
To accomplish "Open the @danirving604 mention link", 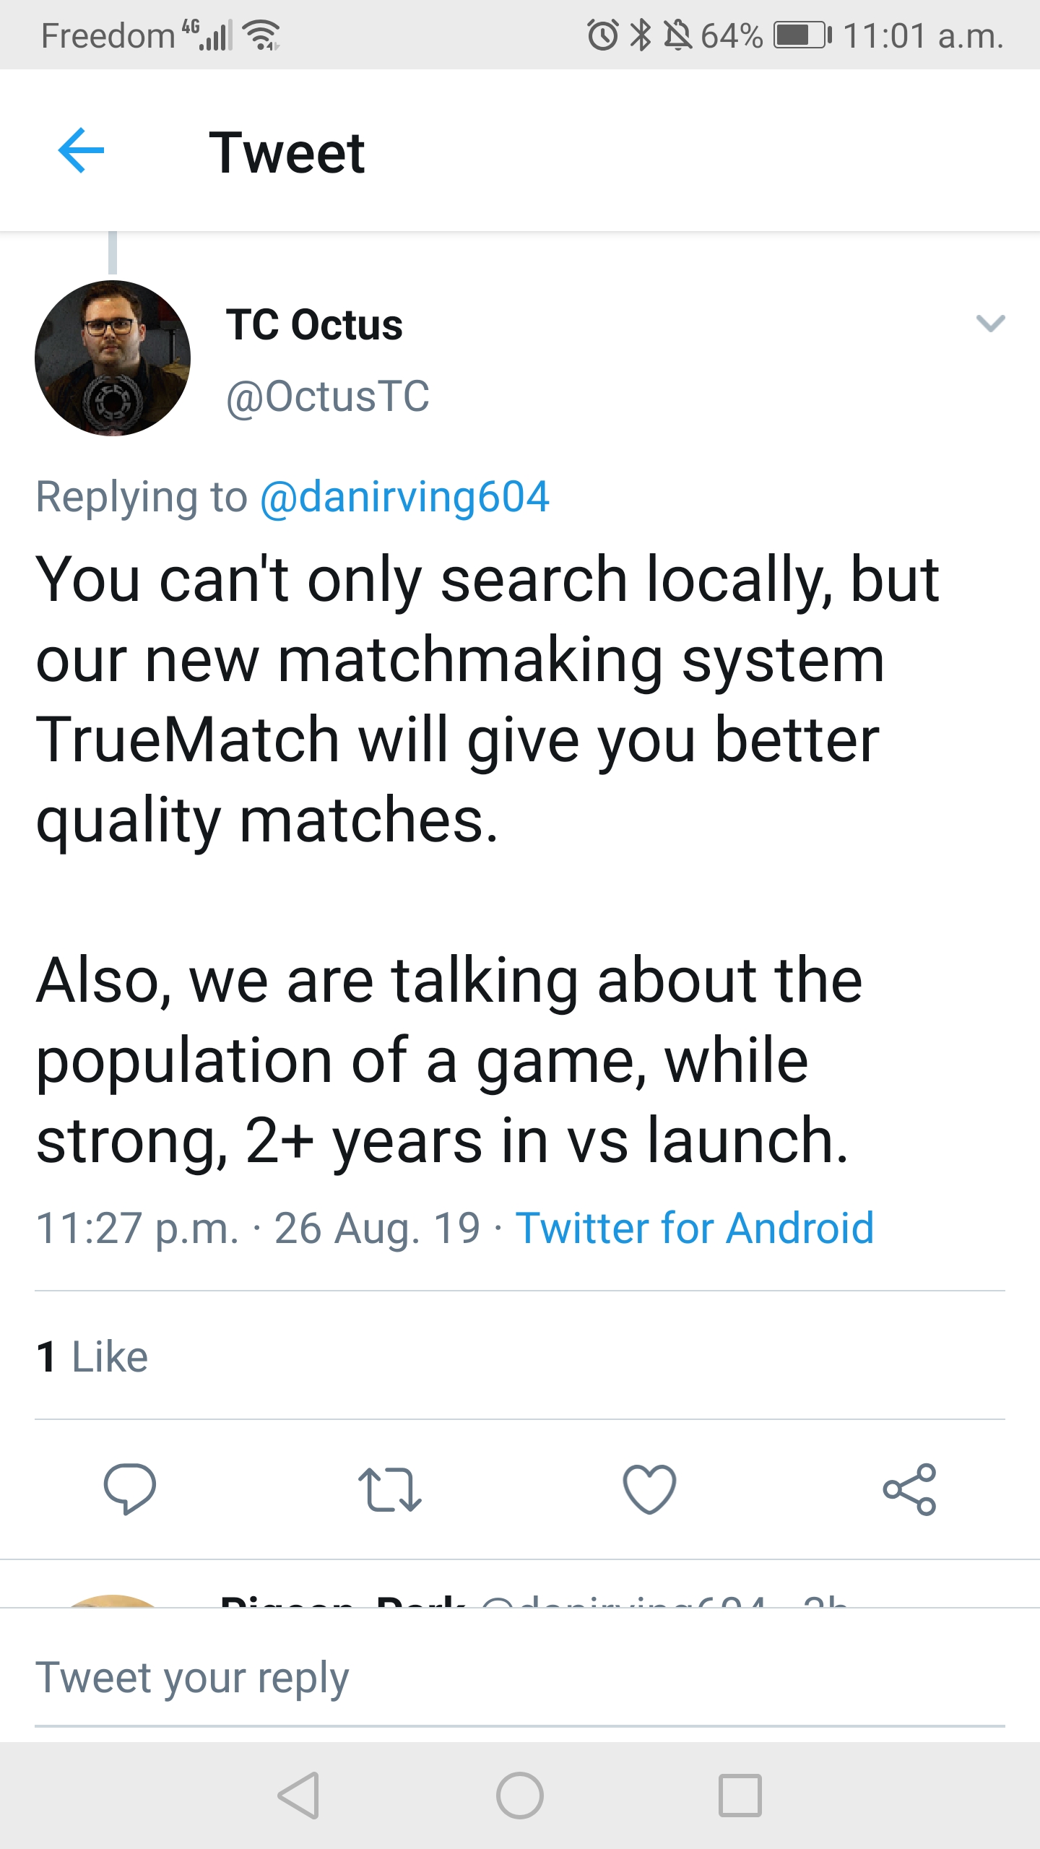I will point(404,497).
